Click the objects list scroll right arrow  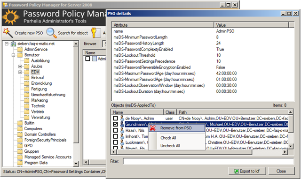pyautogui.click(x=285, y=152)
